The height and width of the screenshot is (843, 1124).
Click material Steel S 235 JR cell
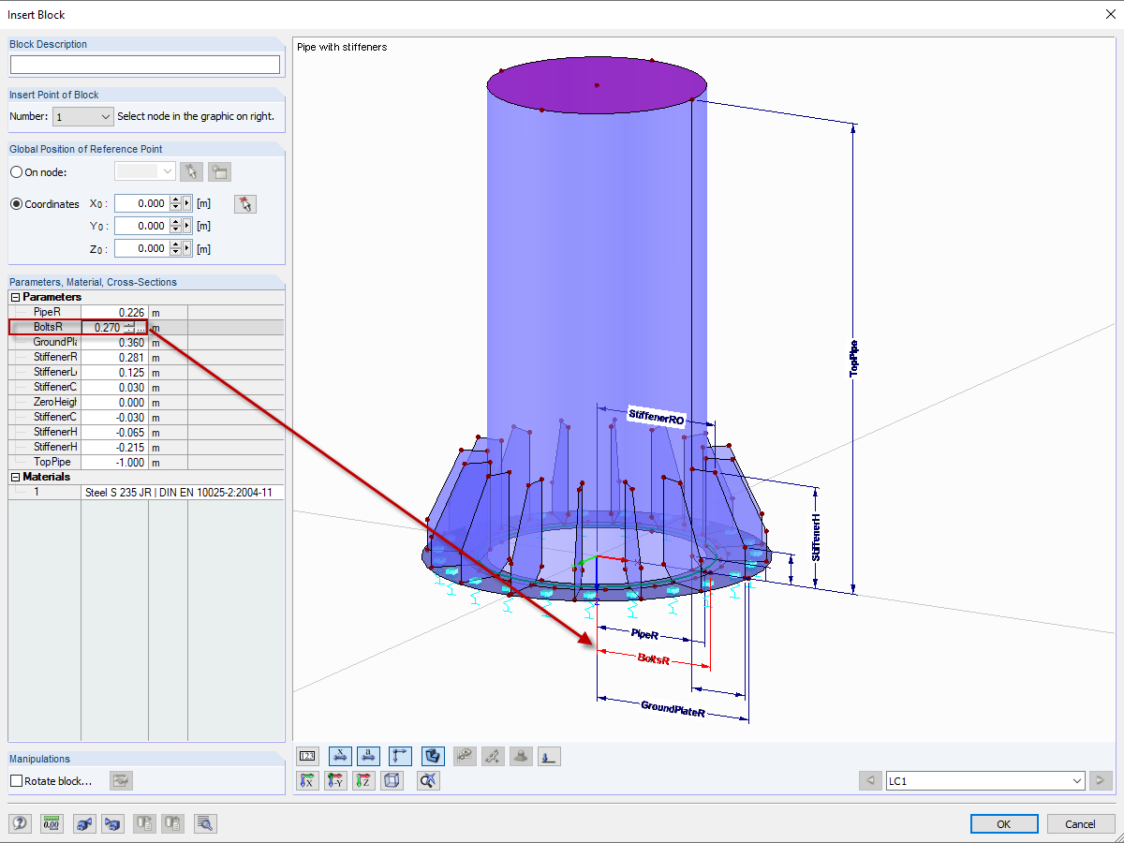point(183,492)
